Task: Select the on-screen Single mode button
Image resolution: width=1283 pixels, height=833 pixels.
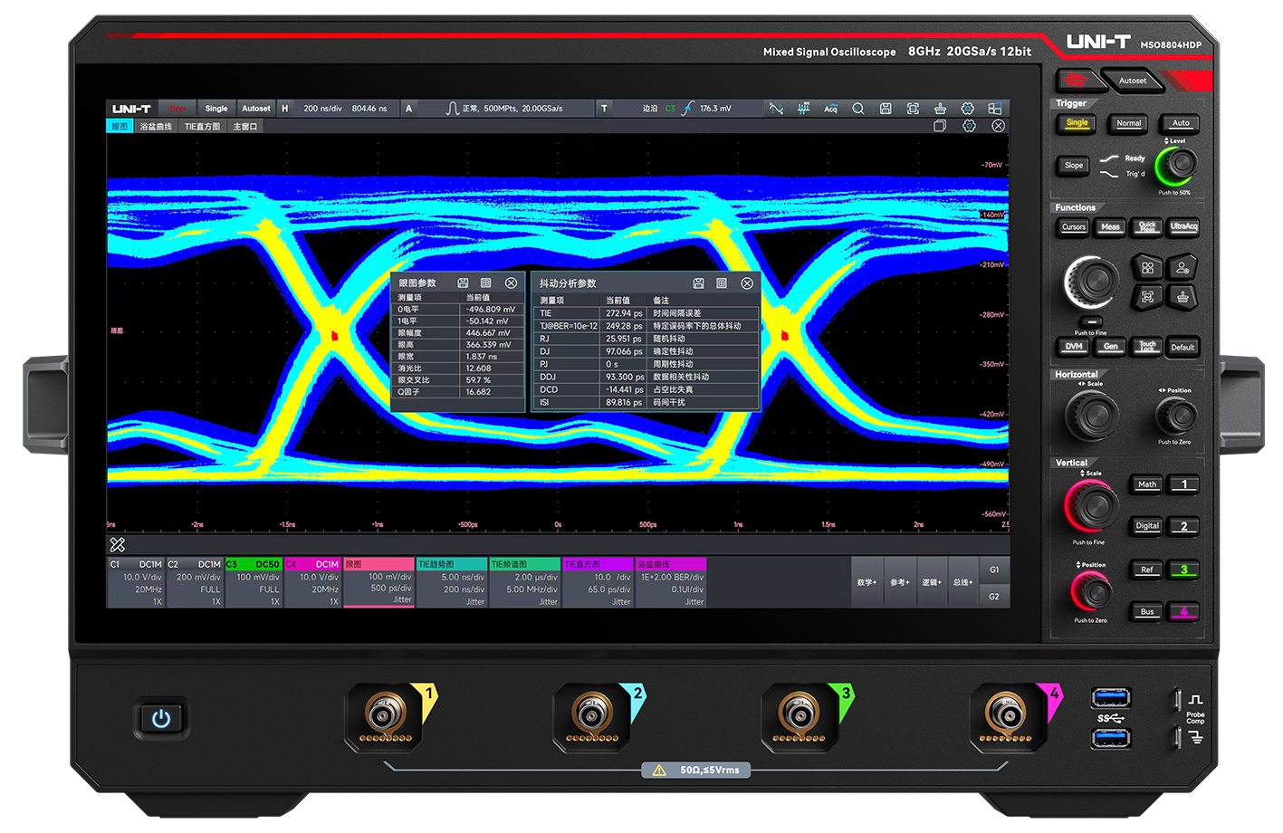Action: 216,109
